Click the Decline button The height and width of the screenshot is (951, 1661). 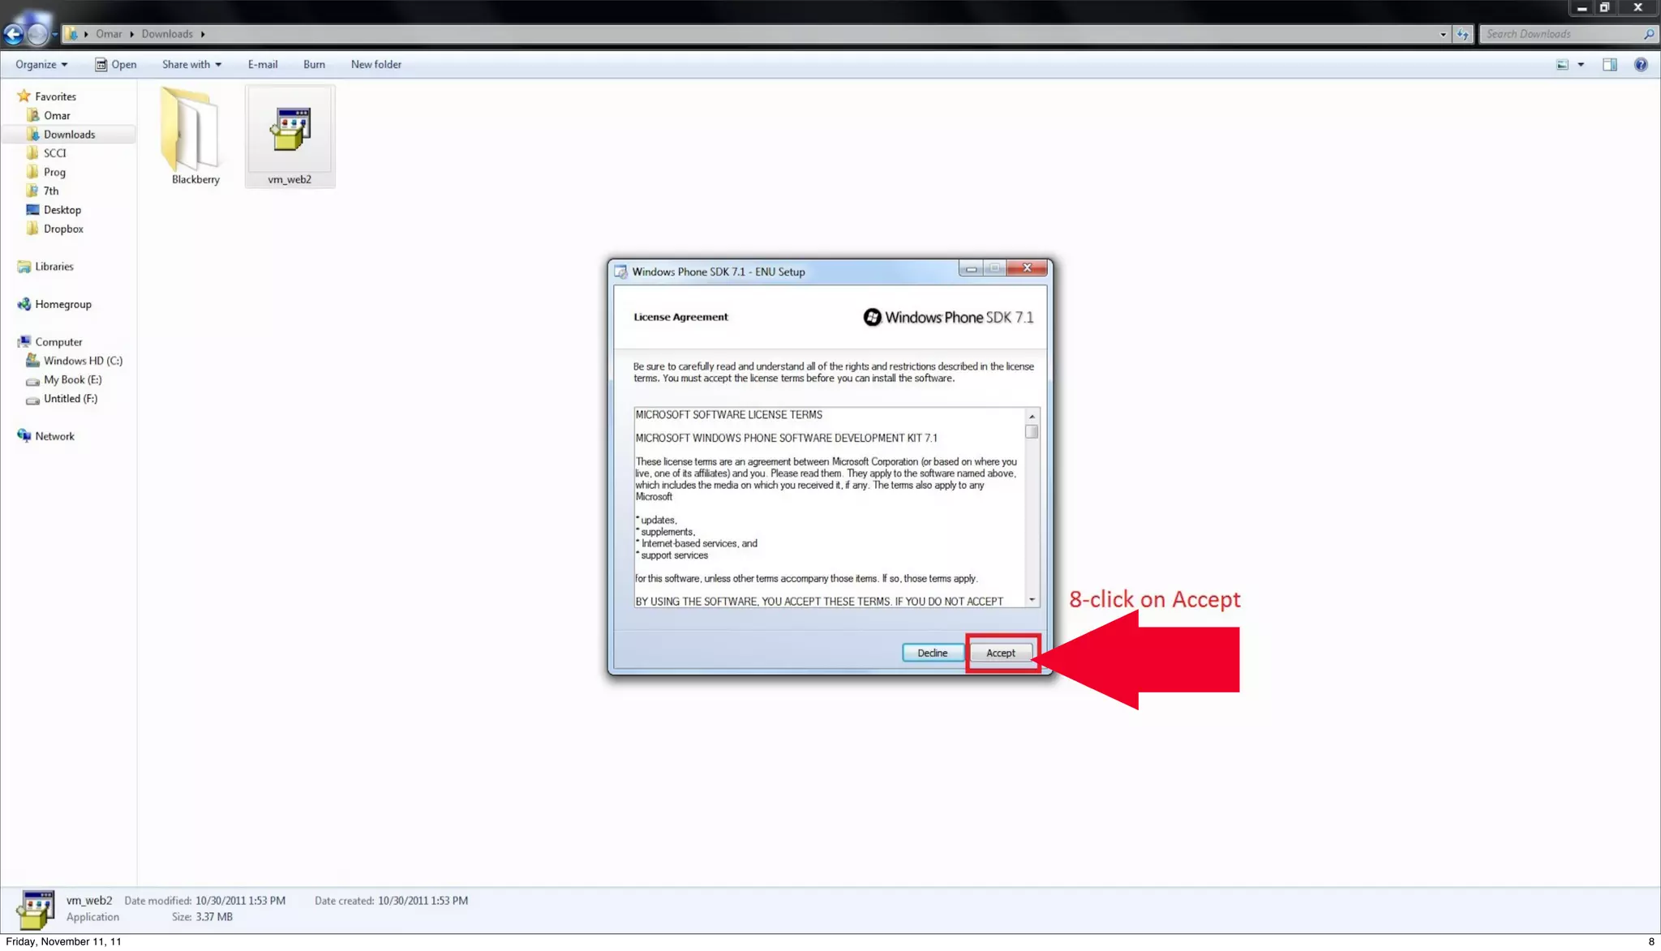932,653
